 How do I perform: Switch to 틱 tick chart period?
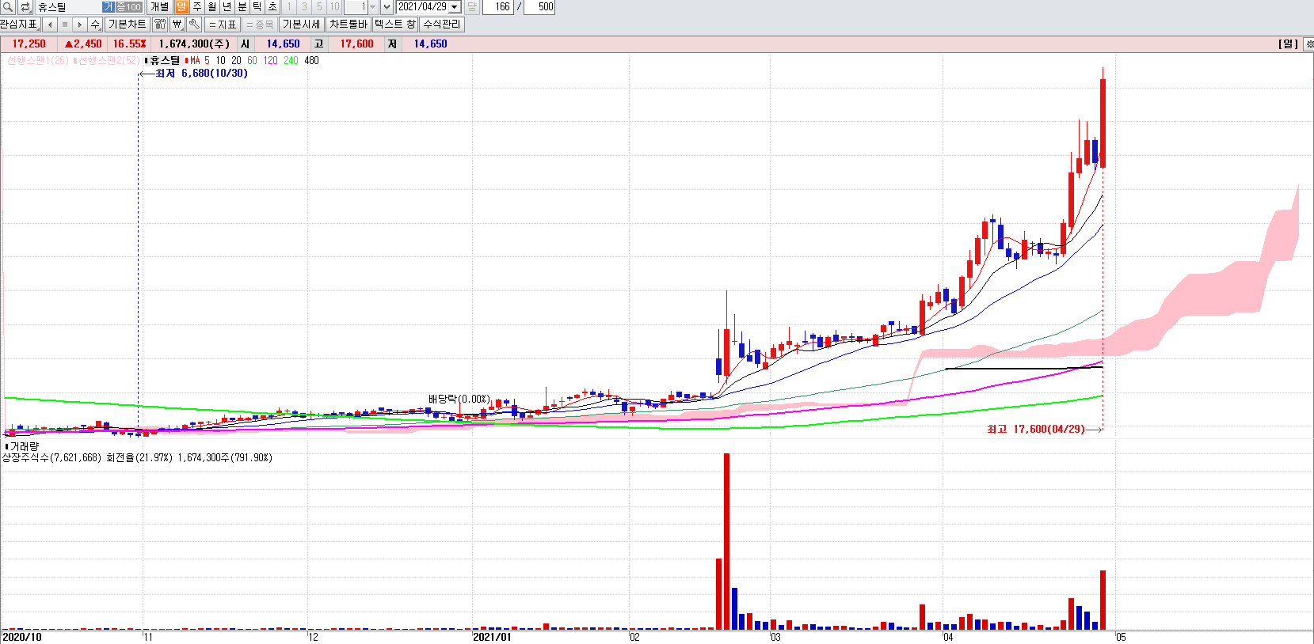coord(257,7)
